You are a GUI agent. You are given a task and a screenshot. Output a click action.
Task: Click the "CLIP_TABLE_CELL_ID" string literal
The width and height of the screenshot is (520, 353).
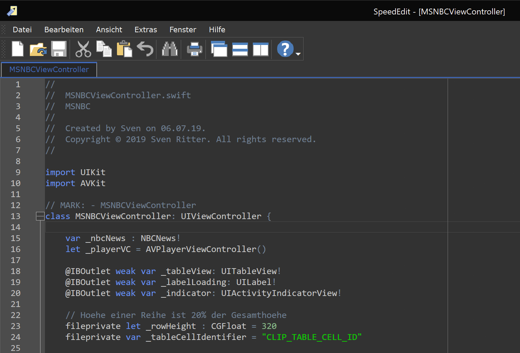(x=311, y=337)
